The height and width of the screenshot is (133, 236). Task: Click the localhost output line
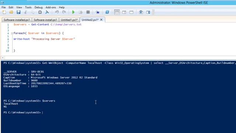click(x=11, y=104)
